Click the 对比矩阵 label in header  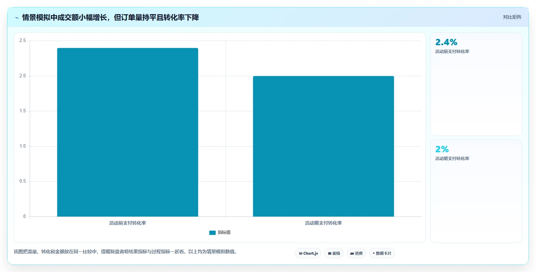click(x=512, y=17)
